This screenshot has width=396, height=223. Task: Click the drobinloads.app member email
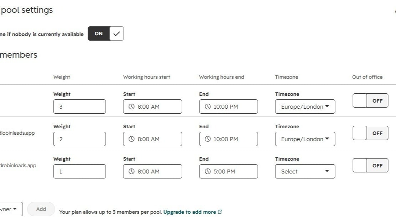pyautogui.click(x=18, y=165)
